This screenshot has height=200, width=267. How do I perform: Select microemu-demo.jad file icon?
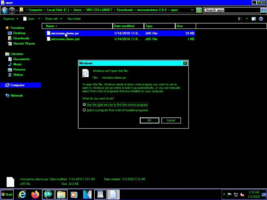(48, 39)
